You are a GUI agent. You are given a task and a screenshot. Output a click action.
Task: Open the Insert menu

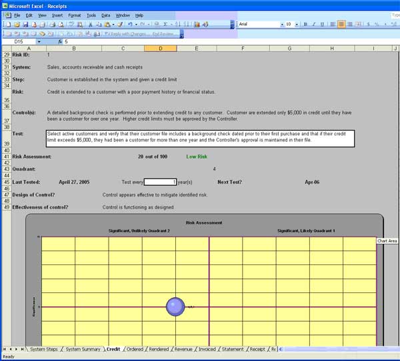click(x=57, y=15)
